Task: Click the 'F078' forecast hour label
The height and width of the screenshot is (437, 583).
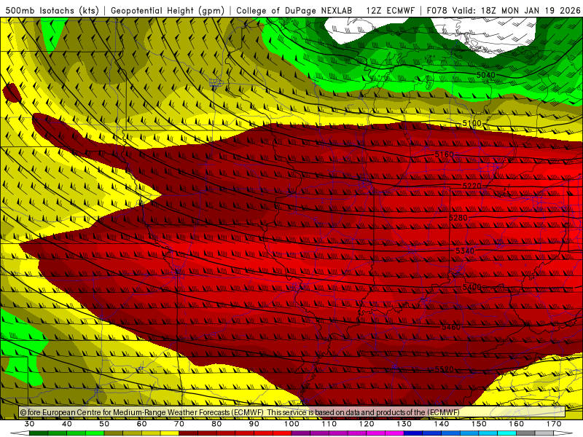Action: pyautogui.click(x=437, y=11)
